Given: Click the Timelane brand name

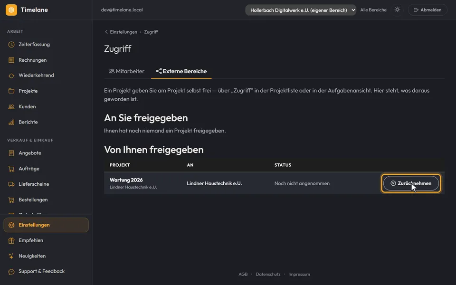Looking at the screenshot, I should pos(34,10).
